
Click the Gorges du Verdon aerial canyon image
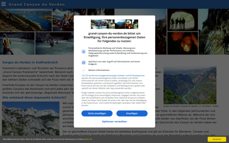click(x=190, y=85)
